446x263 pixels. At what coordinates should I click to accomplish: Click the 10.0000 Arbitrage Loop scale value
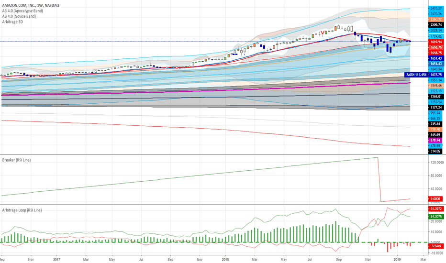pyautogui.click(x=437, y=232)
